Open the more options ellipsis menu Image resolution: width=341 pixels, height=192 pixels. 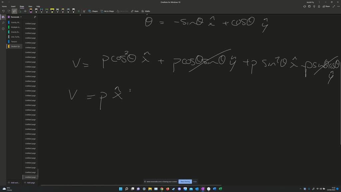tap(338, 6)
